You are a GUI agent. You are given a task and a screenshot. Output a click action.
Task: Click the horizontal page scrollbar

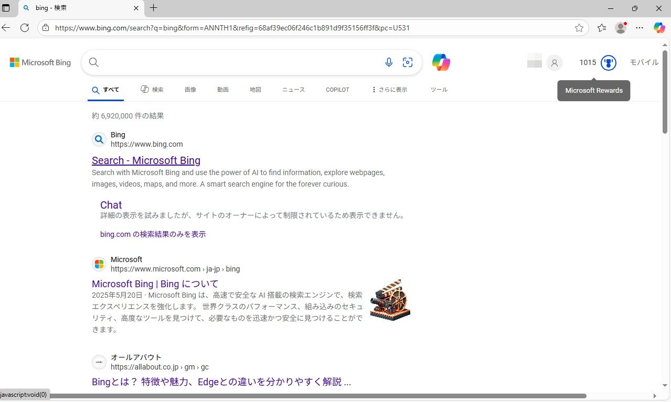(x=318, y=396)
